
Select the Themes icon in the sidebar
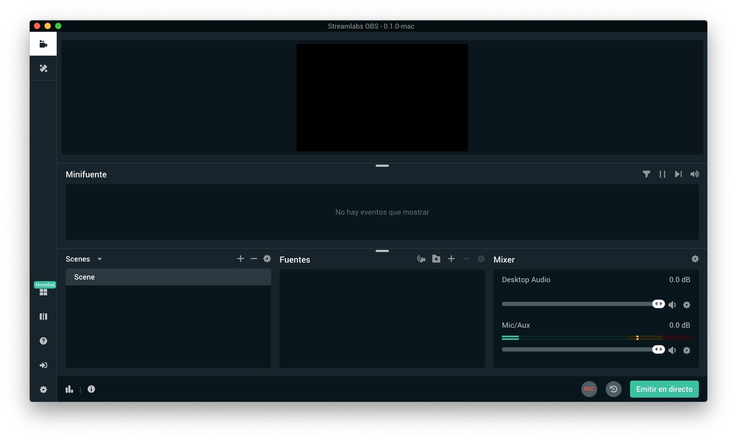[x=43, y=68]
